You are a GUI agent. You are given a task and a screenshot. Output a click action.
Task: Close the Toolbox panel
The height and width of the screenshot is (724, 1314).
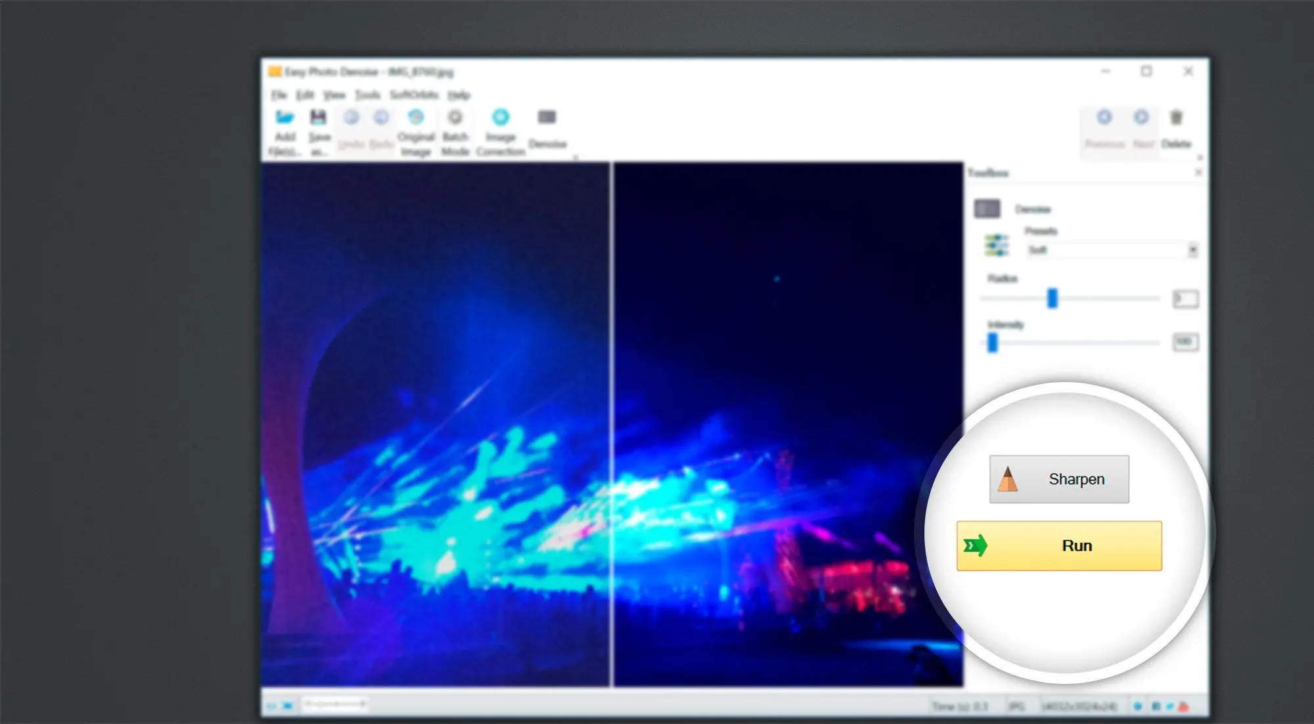pyautogui.click(x=1198, y=172)
